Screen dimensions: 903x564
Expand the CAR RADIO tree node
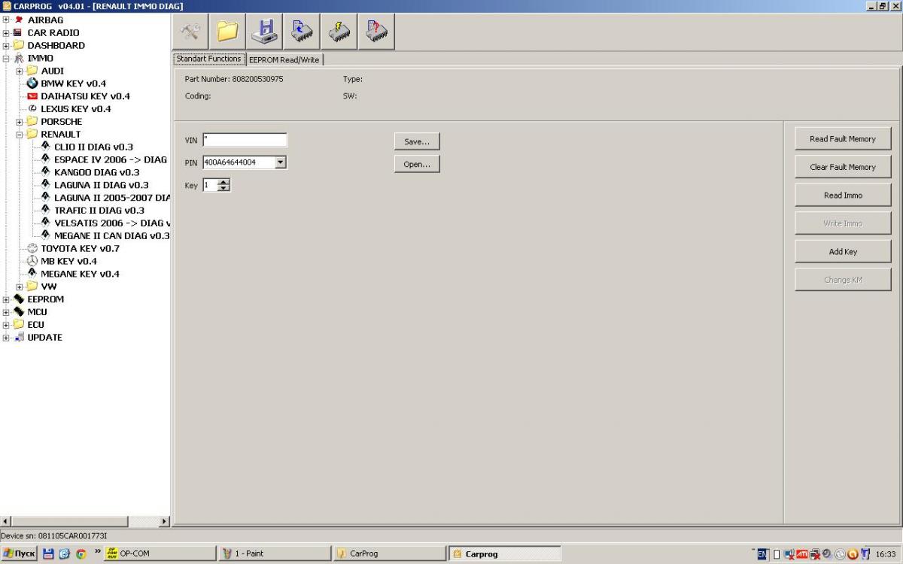point(6,33)
